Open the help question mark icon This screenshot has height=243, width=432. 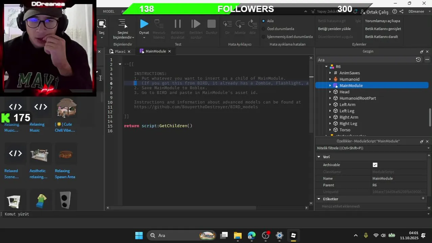pos(394,11)
